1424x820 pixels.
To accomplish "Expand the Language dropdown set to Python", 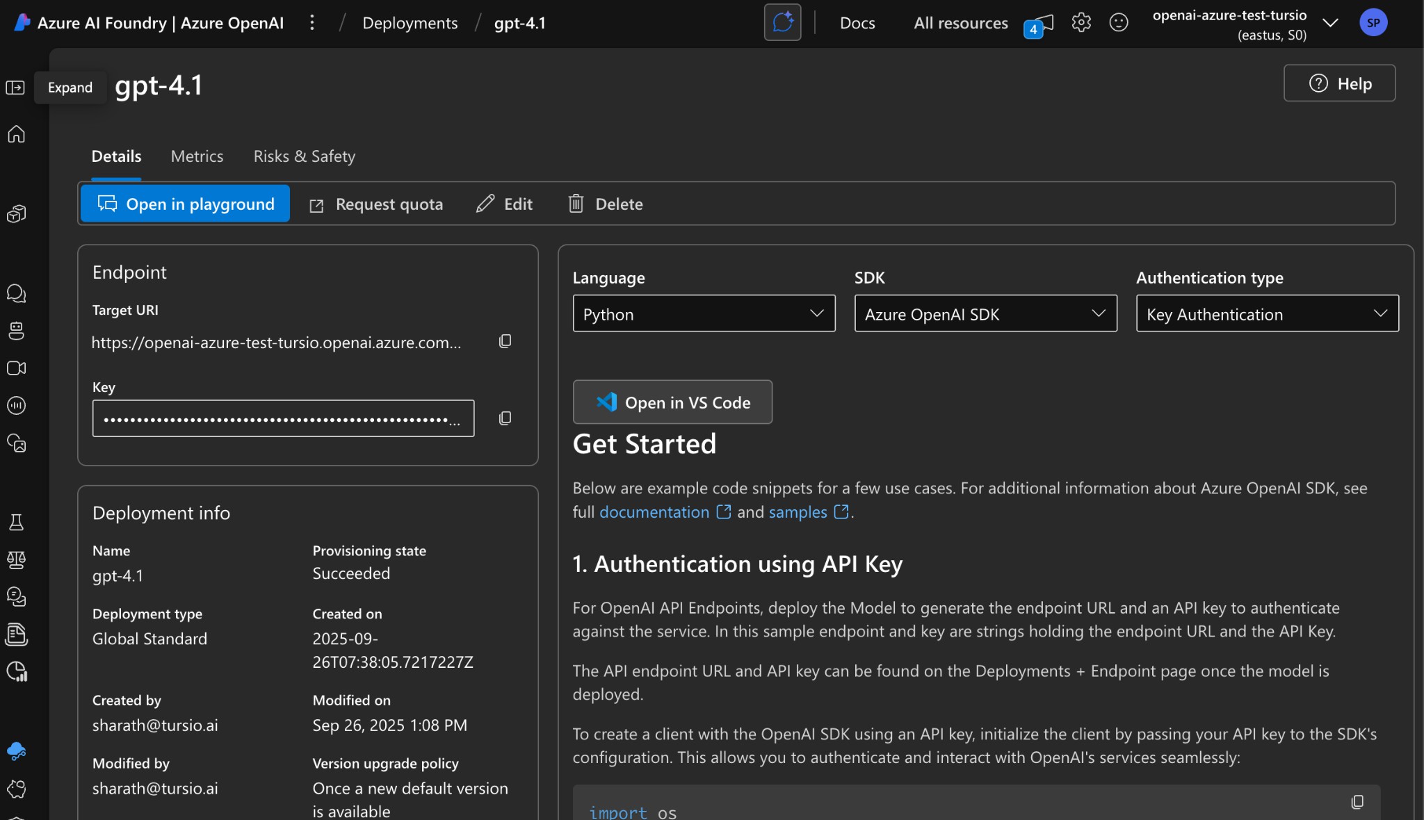I will (x=703, y=313).
